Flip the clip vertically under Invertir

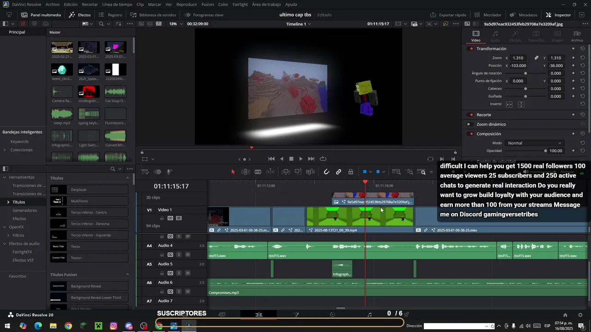pyautogui.click(x=521, y=104)
